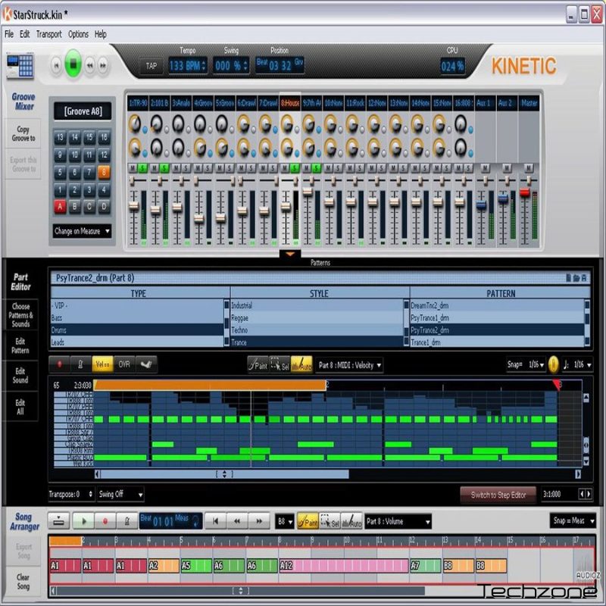The height and width of the screenshot is (606, 606).
Task: Select Trance1_drm in the PATTERN list
Action: pyautogui.click(x=497, y=342)
